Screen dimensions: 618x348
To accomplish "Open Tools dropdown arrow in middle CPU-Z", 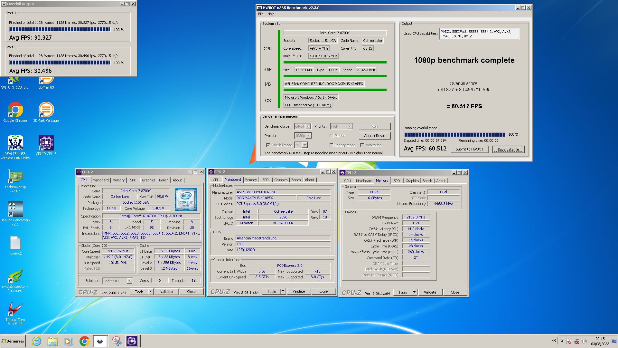I will coord(283,291).
